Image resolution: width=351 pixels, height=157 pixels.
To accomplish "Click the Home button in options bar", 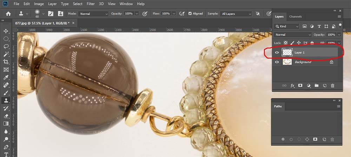I will (8, 14).
